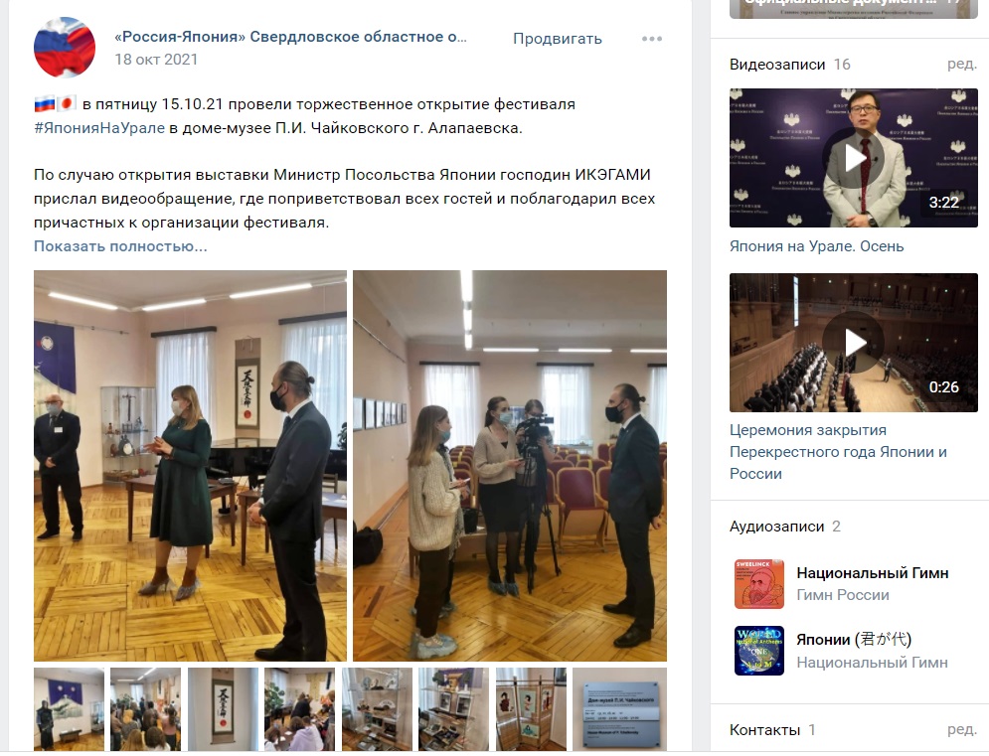Image resolution: width=989 pixels, height=756 pixels.
Task: Open the calligraphy scroll thumbnail
Action: pyautogui.click(x=223, y=708)
